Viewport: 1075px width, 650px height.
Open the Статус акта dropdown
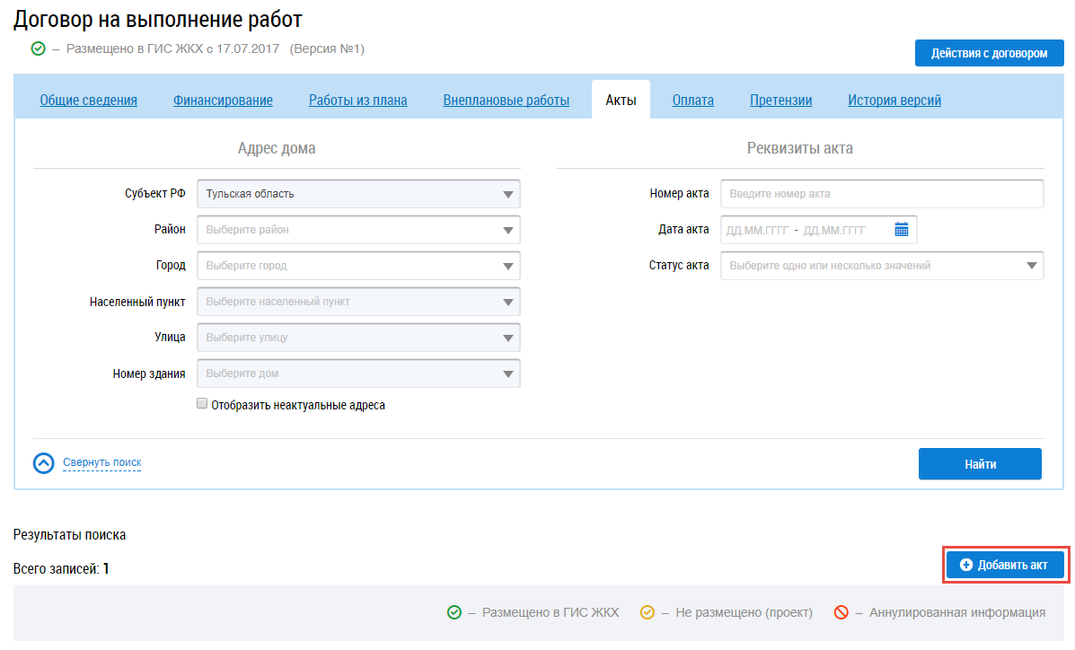881,266
